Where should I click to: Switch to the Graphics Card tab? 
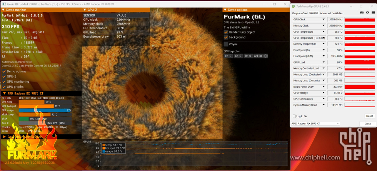click(300, 13)
